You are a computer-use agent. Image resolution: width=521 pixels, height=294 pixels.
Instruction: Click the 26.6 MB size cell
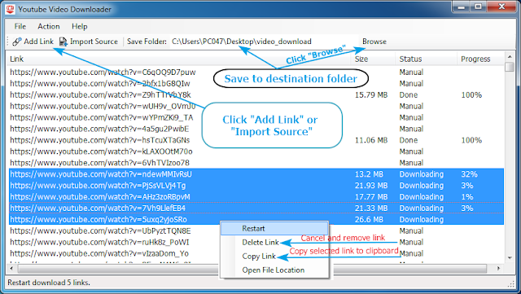pos(369,220)
